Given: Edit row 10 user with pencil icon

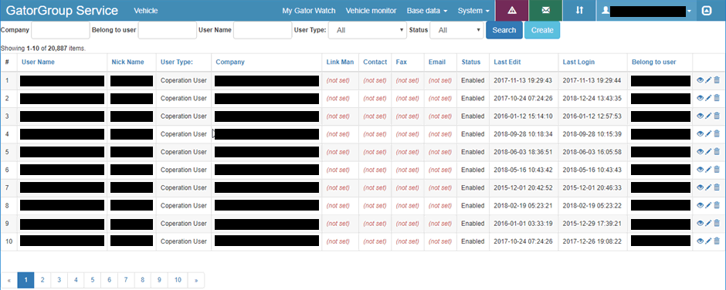Looking at the screenshot, I should [x=708, y=241].
